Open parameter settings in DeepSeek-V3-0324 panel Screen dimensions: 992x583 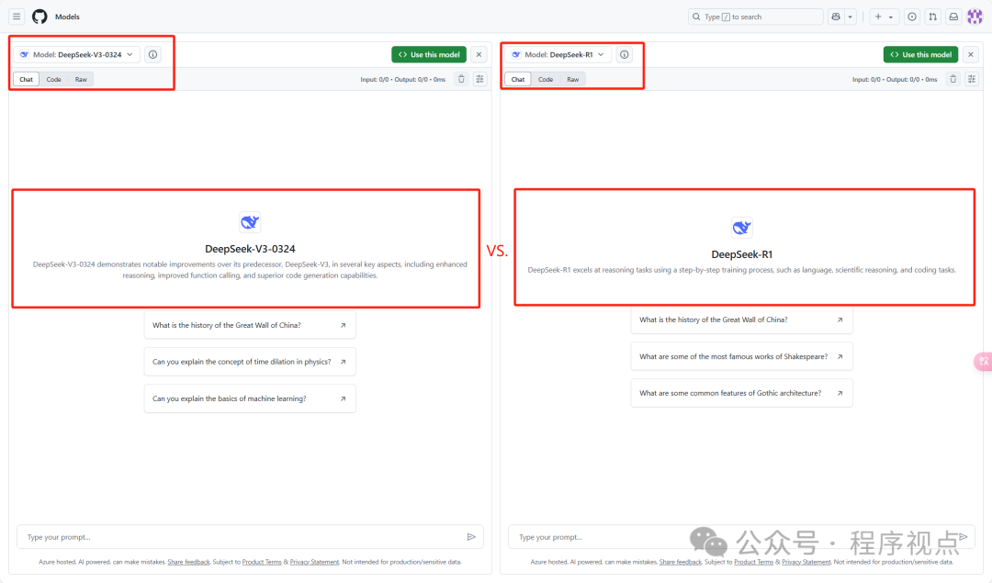click(x=480, y=79)
